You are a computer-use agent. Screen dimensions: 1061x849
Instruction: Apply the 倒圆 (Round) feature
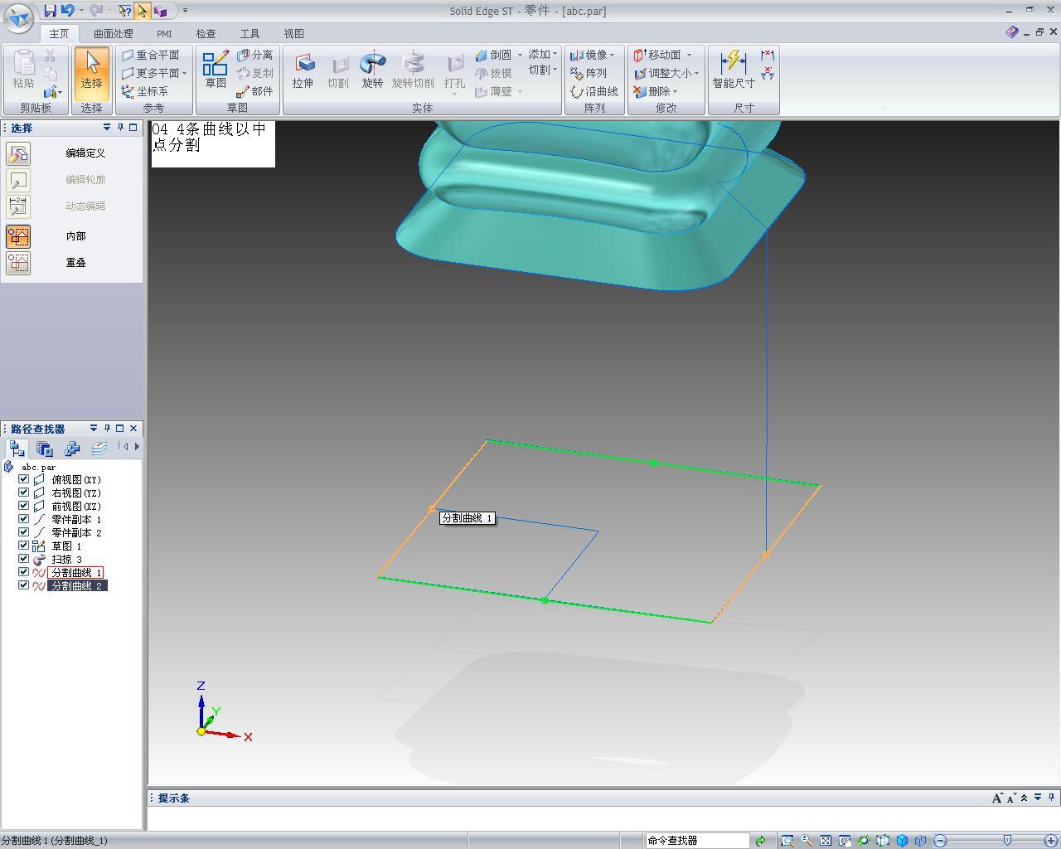(493, 55)
